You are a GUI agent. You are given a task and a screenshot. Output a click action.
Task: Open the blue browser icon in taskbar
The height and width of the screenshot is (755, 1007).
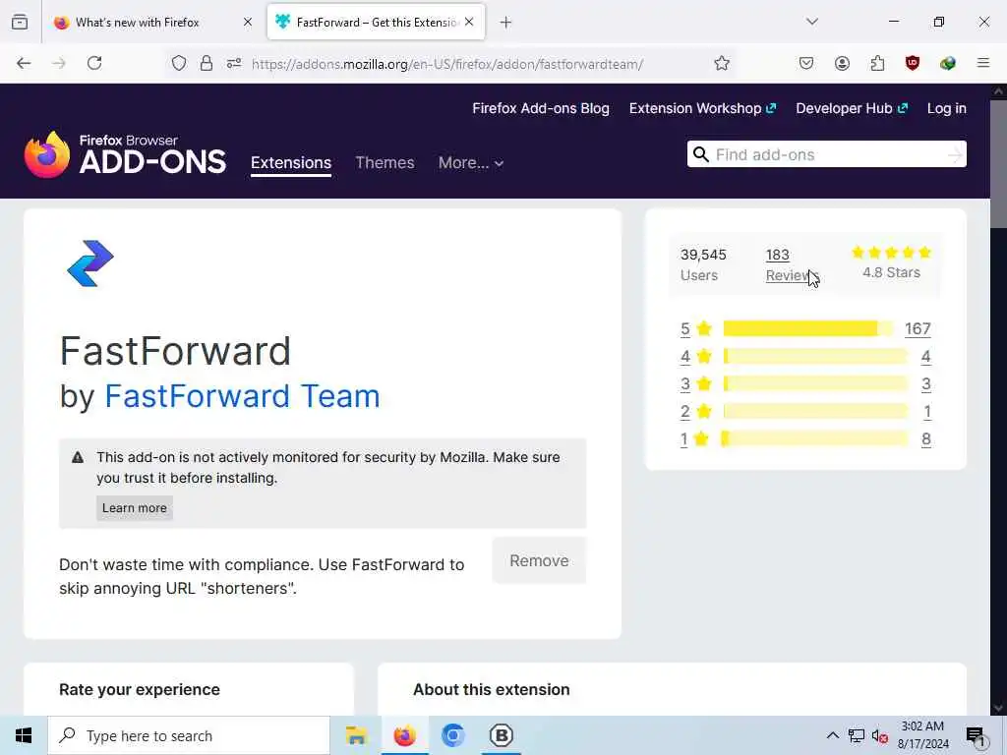point(452,735)
